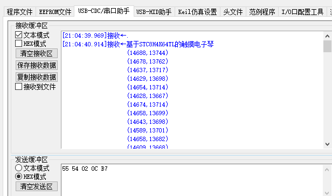
Task: Open the USB-HID助手 tab
Action: click(x=154, y=12)
